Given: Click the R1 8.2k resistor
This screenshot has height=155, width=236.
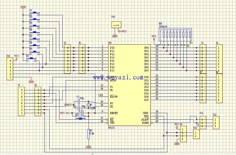Looking at the screenshot, I should [88, 134].
